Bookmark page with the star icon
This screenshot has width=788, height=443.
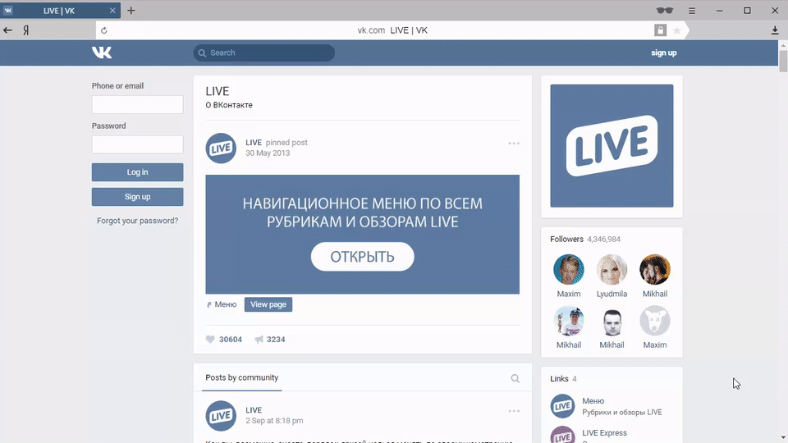[676, 30]
